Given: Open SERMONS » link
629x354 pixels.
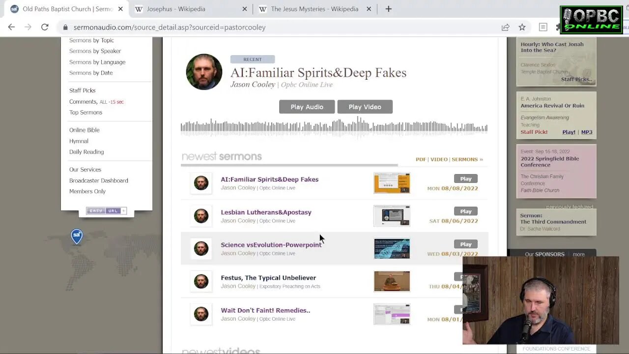Looking at the screenshot, I should (467, 159).
